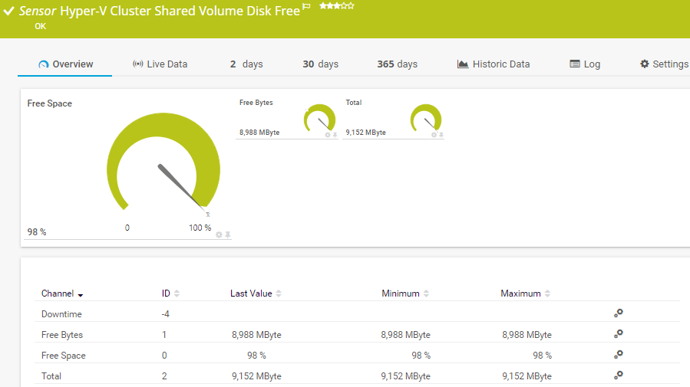The height and width of the screenshot is (387, 690).
Task: Open gear settings on Free Bytes gauge
Action: click(x=327, y=135)
